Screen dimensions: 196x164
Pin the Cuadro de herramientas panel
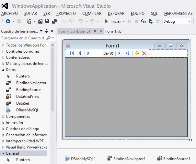46,31
